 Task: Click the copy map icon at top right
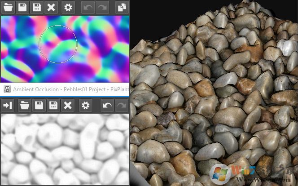click(x=121, y=7)
